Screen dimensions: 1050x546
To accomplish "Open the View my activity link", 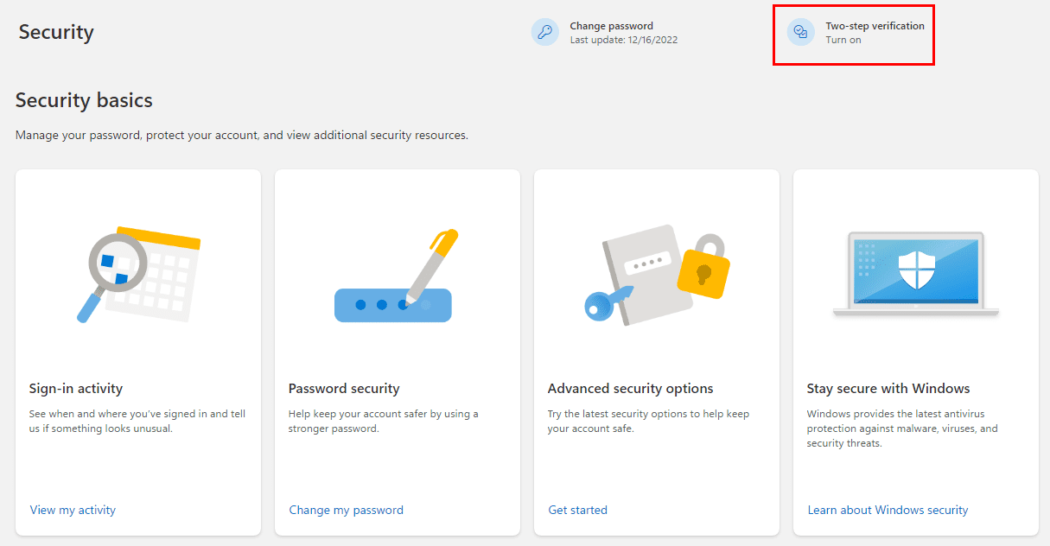I will pyautogui.click(x=73, y=510).
